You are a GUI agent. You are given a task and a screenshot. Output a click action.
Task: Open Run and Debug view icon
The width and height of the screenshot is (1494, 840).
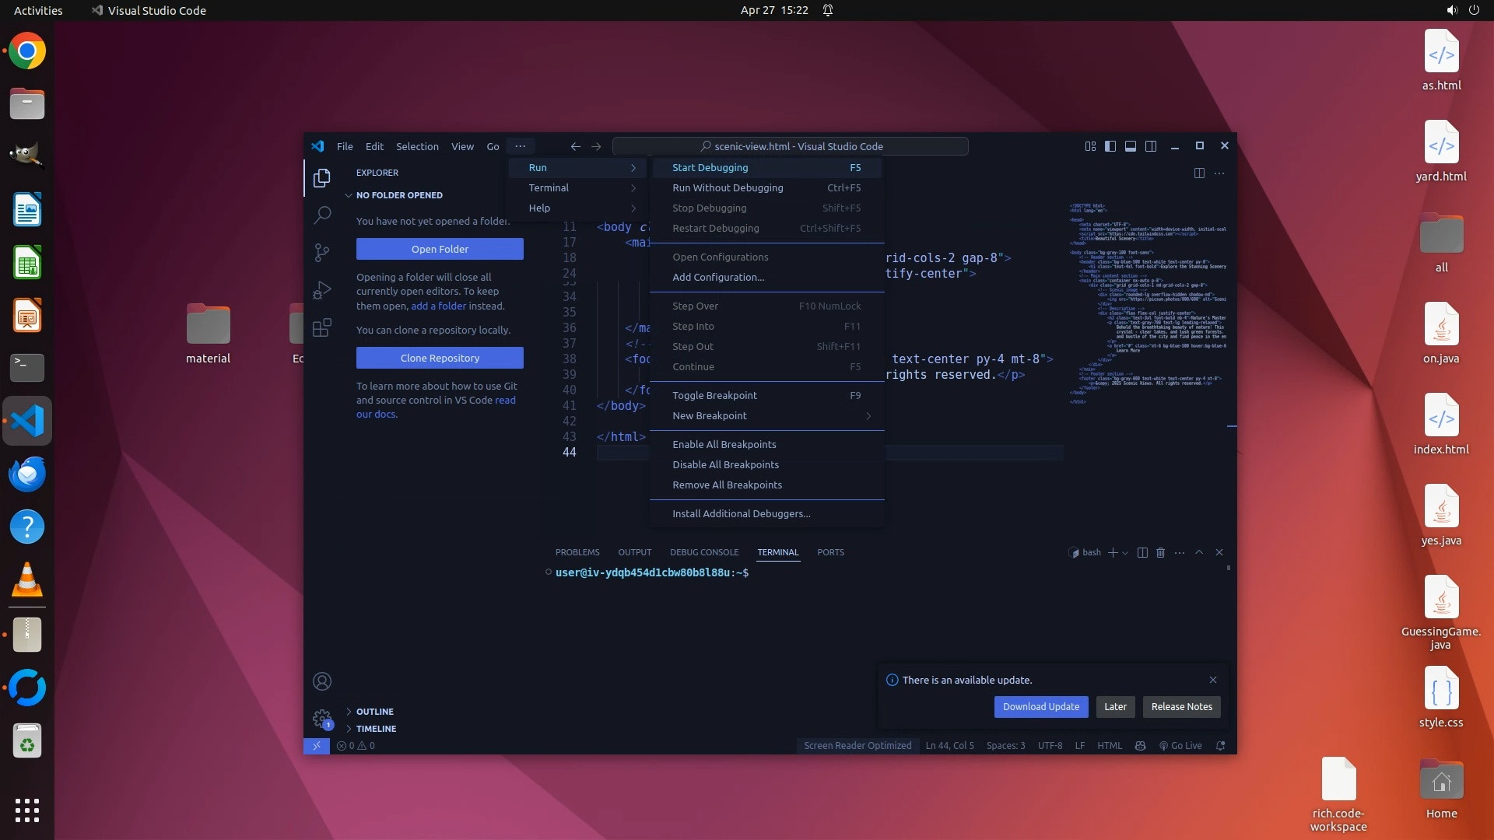(321, 290)
